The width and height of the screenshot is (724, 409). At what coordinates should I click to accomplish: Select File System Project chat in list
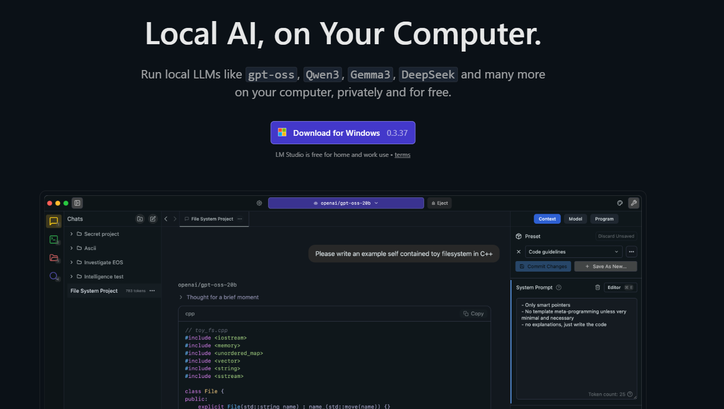[x=113, y=291]
